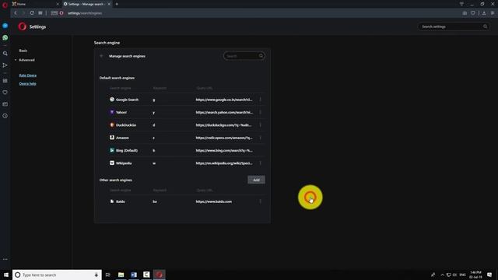Click the baidu.com query URL

214,201
